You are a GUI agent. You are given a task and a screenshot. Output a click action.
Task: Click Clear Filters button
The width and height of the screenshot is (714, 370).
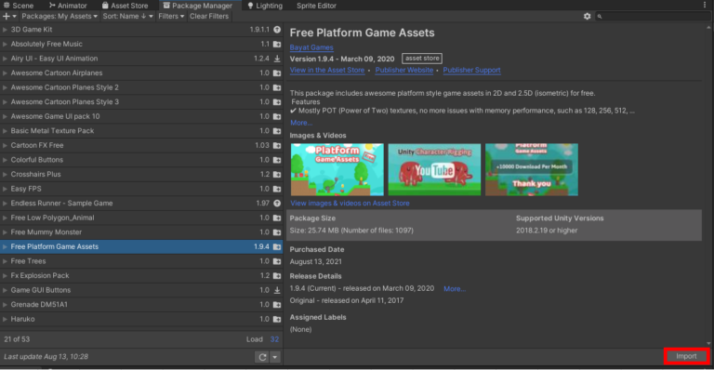coord(209,16)
